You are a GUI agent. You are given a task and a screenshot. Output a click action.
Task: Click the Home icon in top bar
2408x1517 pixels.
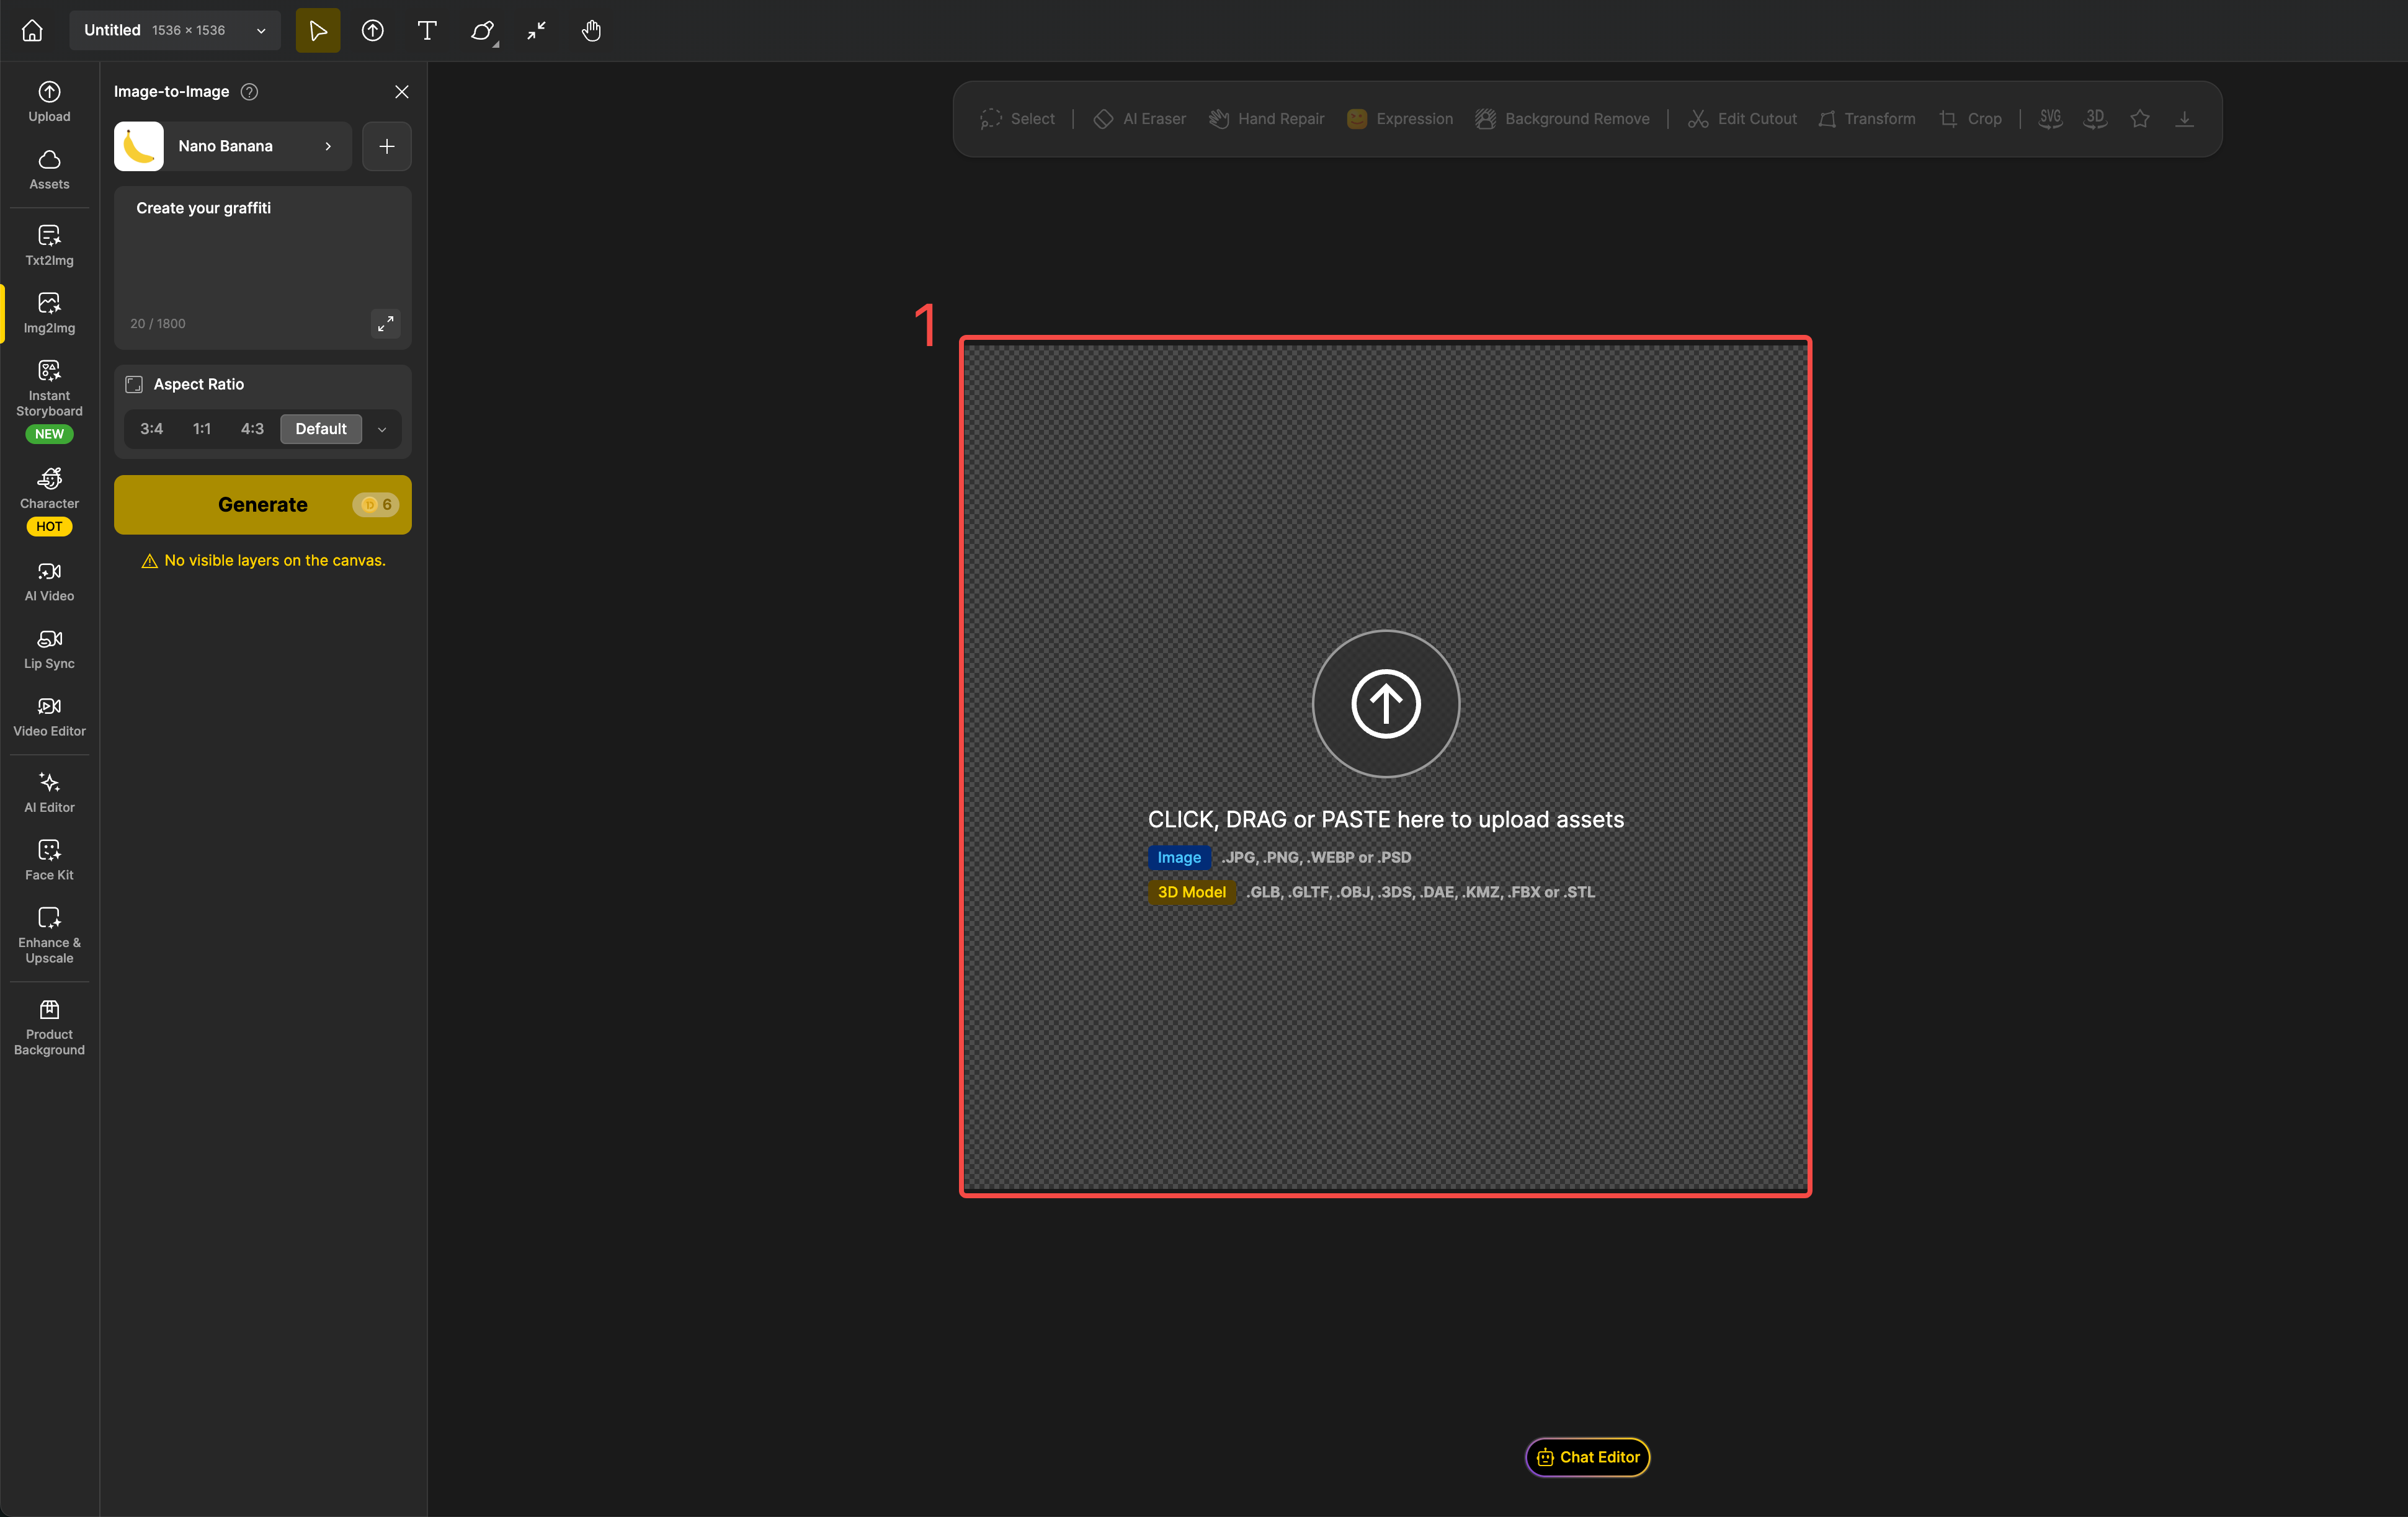tap(32, 30)
